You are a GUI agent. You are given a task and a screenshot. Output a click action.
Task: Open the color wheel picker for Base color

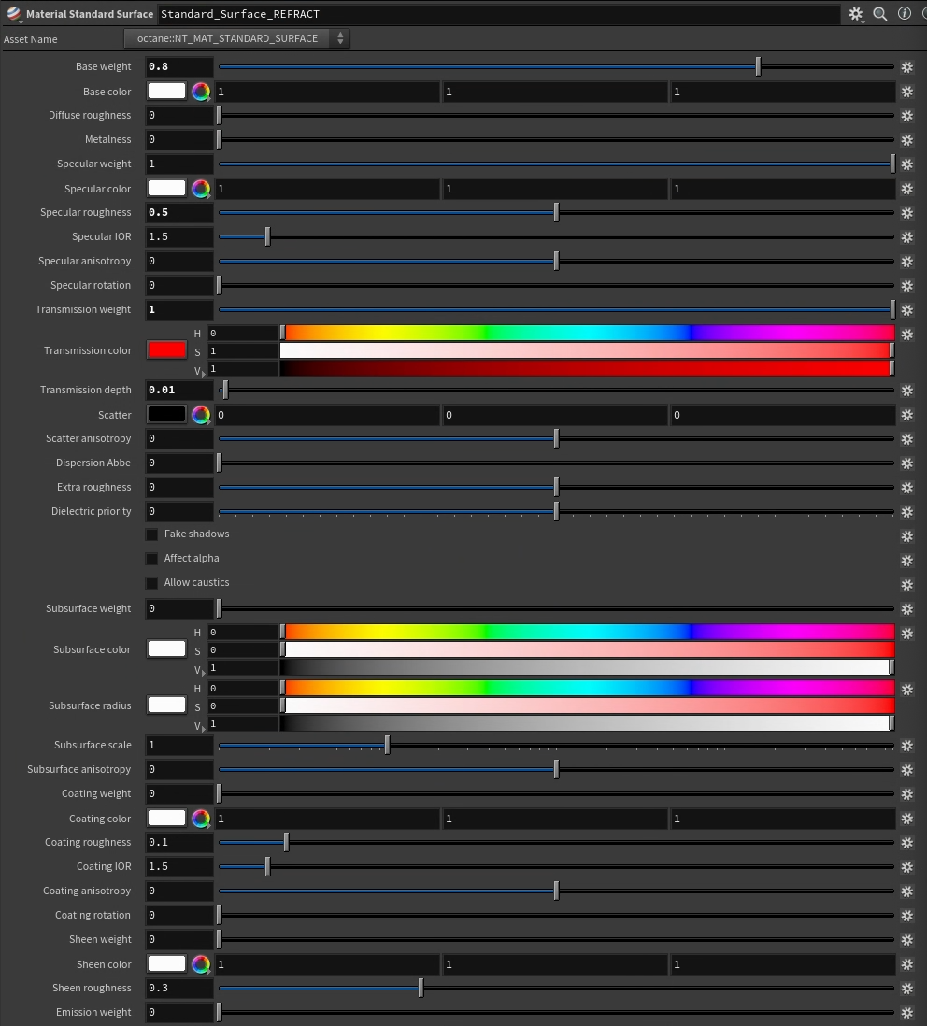pos(201,92)
